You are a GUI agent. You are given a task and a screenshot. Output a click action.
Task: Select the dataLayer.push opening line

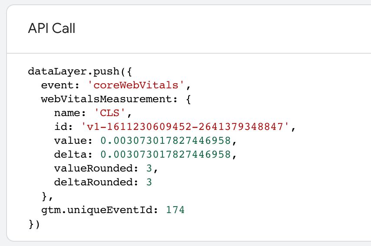coord(80,71)
